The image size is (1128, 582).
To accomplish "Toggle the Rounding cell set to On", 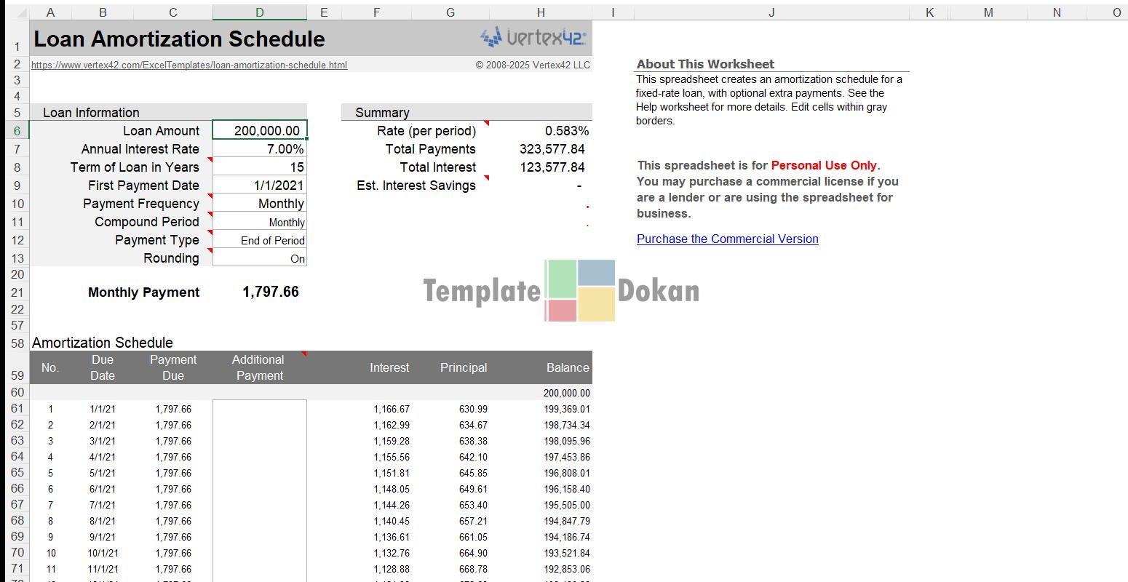I will pyautogui.click(x=260, y=258).
